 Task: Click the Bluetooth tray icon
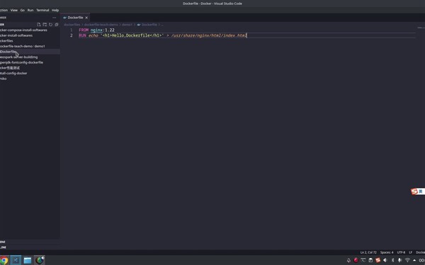(392, 260)
